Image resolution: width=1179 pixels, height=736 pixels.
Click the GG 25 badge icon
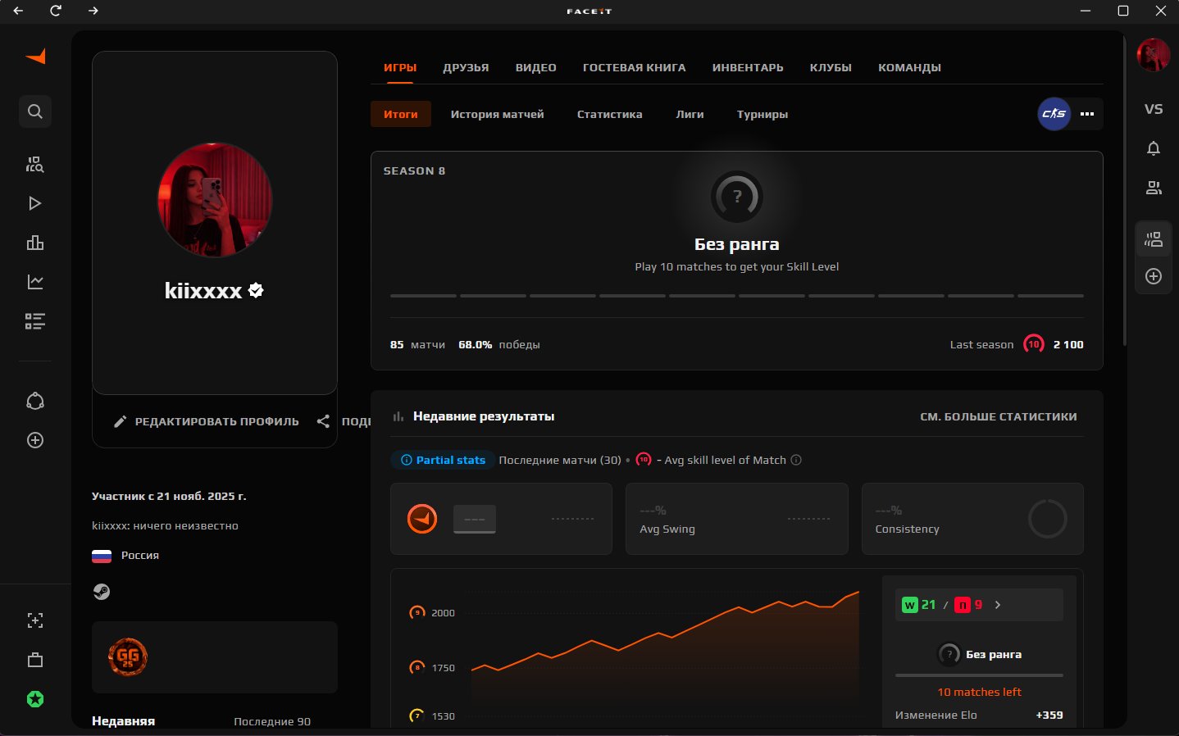pos(128,656)
